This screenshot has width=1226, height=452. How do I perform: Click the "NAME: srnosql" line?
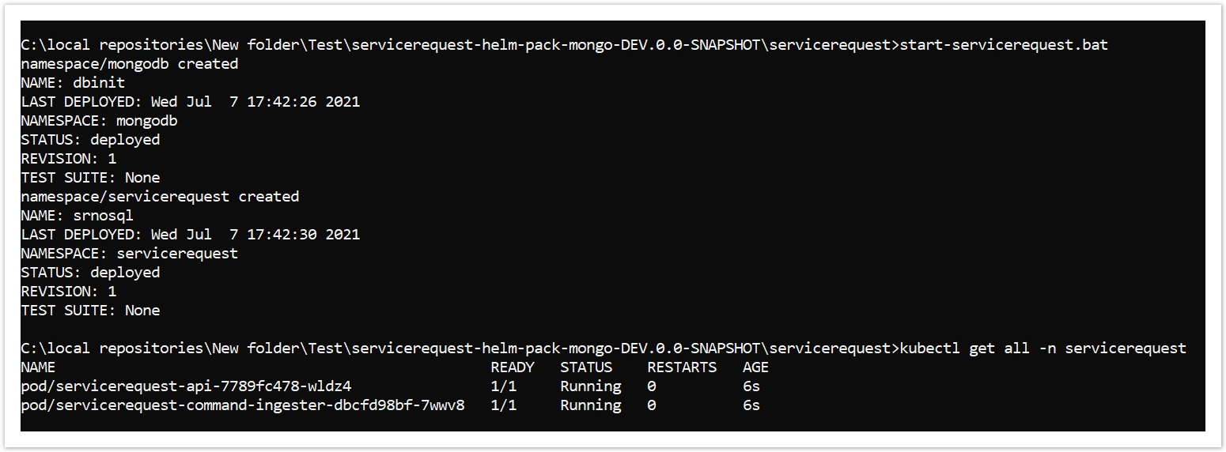pyautogui.click(x=77, y=216)
